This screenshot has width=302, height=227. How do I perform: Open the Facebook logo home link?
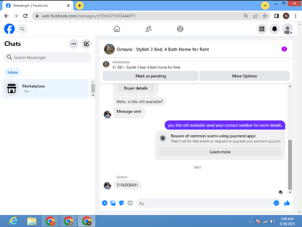[10, 29]
